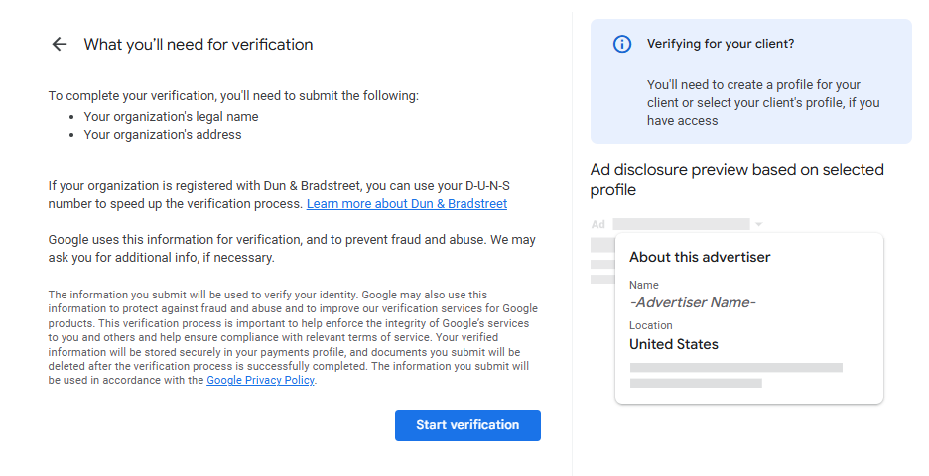The height and width of the screenshot is (476, 929).
Task: Click the "What you'll need for verification" heading
Action: coord(199,44)
